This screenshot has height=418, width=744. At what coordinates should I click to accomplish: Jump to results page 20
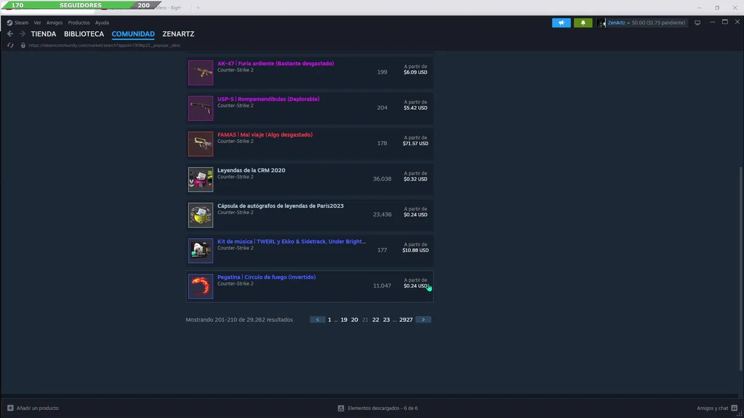pyautogui.click(x=355, y=320)
